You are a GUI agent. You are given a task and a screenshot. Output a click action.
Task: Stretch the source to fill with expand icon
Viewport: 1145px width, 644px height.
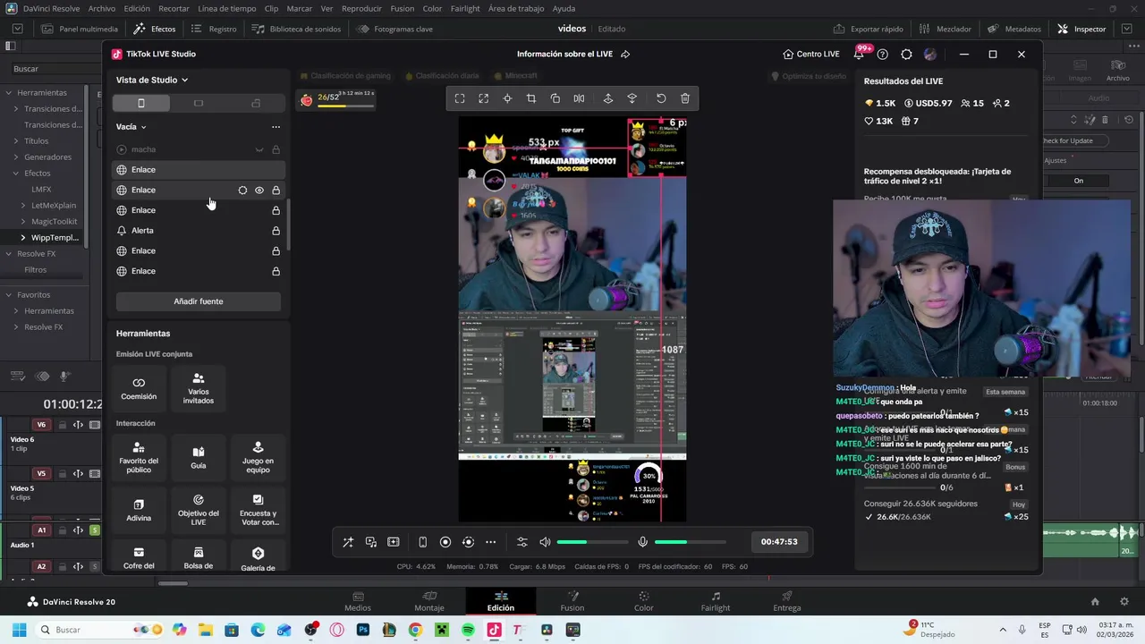click(484, 98)
